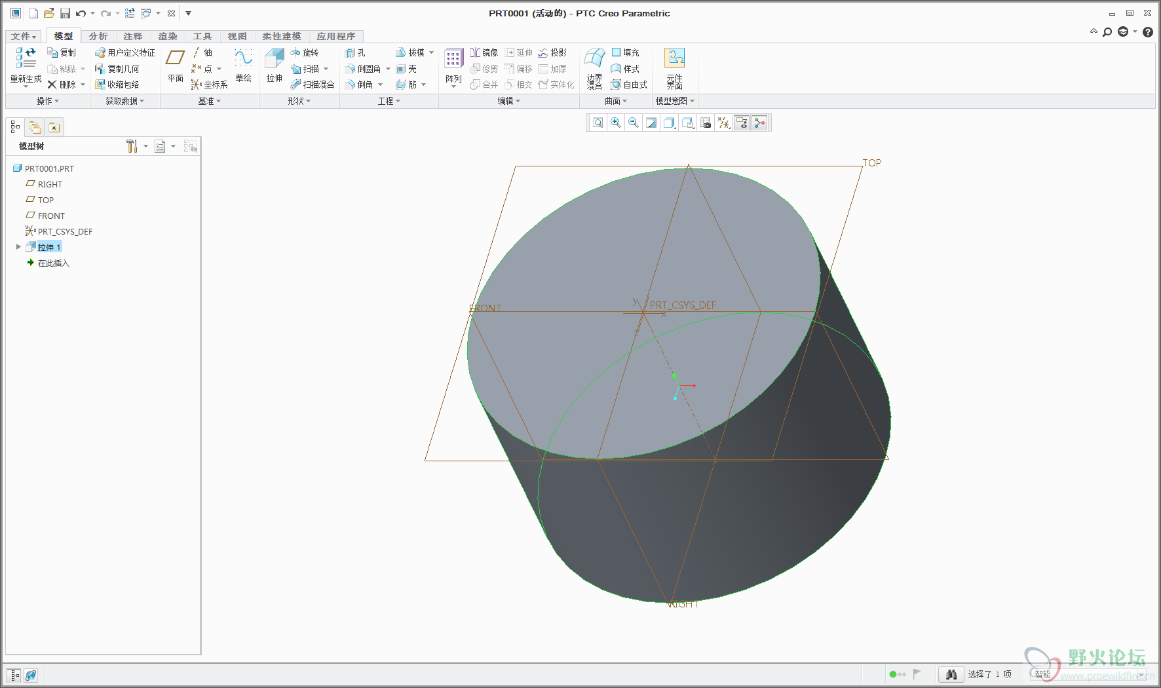Open the Draft (拔模) dropdown arrow
This screenshot has width=1161, height=688.
pos(431,52)
